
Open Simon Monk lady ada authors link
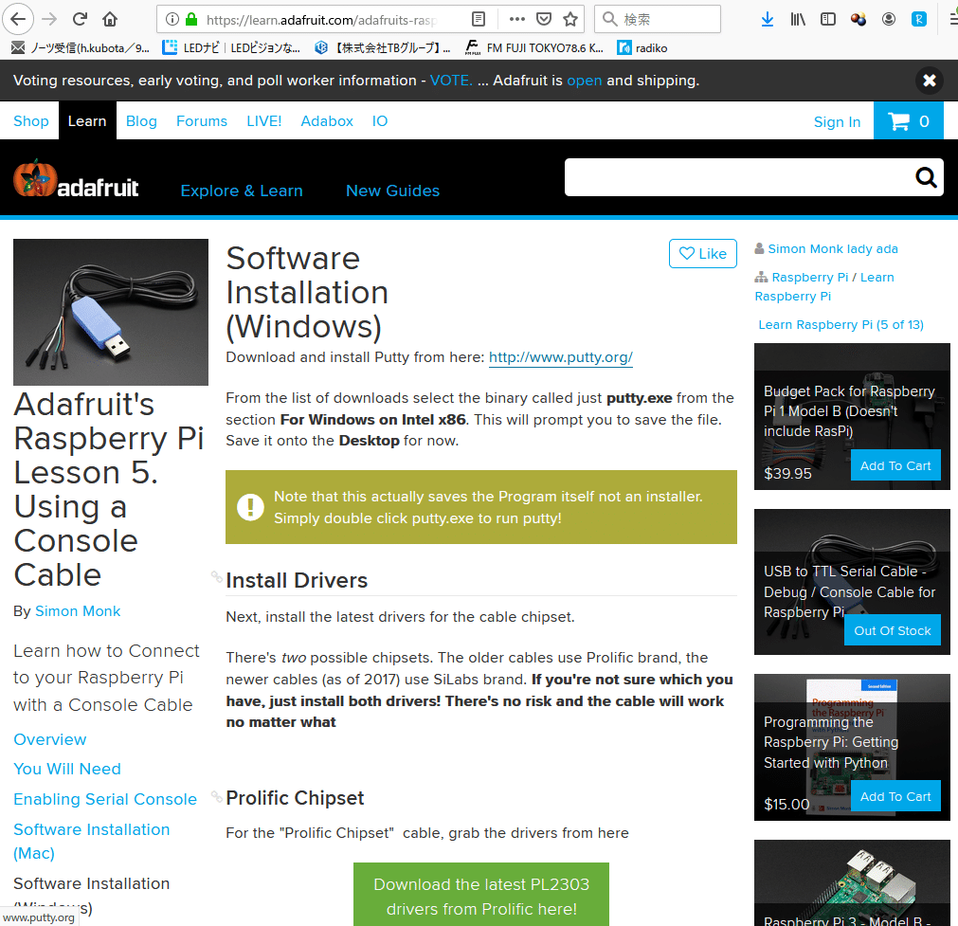[833, 248]
